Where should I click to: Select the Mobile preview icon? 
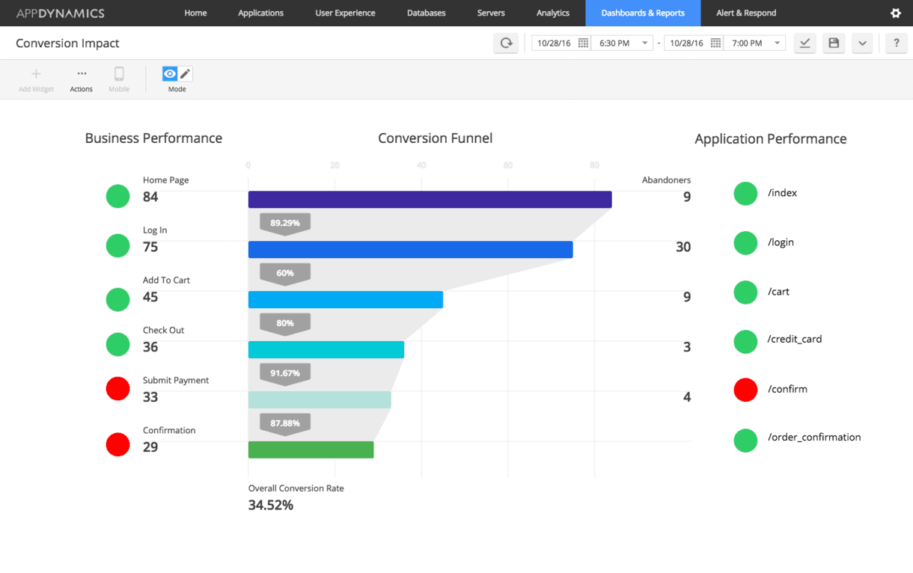click(x=119, y=75)
